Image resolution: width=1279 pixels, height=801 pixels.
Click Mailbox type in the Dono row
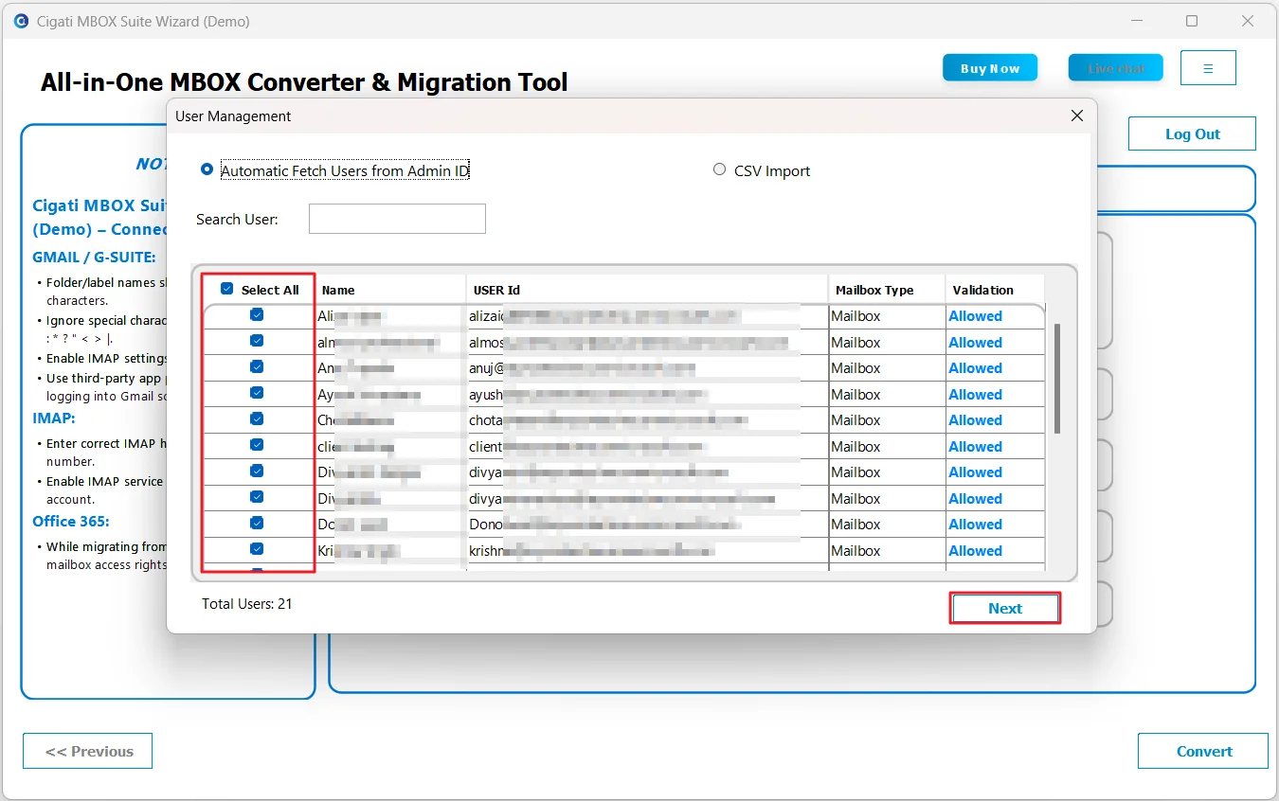coord(856,525)
